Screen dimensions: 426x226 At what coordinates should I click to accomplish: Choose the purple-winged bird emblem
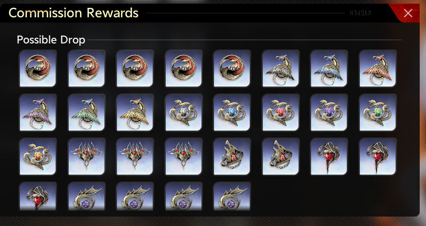click(x=37, y=112)
